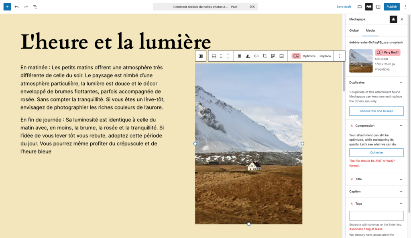This screenshot has width=411, height=238.
Task: Collapse the Duplicates section
Action: 401,83
